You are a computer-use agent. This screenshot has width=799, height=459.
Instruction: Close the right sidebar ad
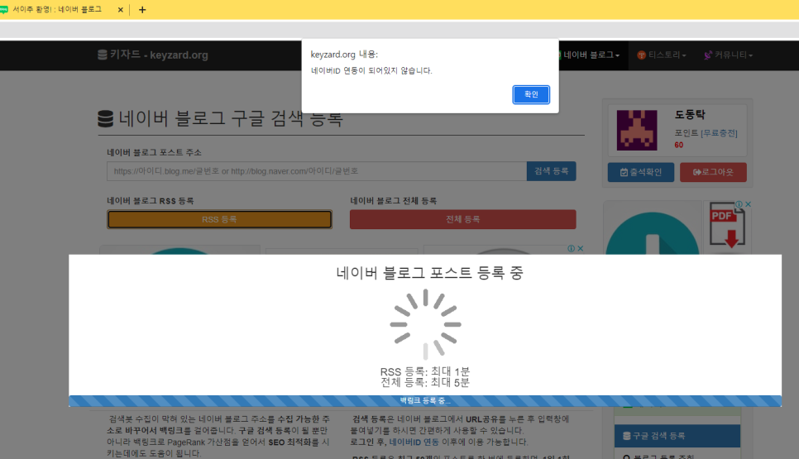click(x=748, y=204)
